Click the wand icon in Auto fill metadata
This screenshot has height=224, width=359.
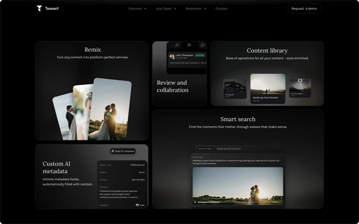pos(113,151)
